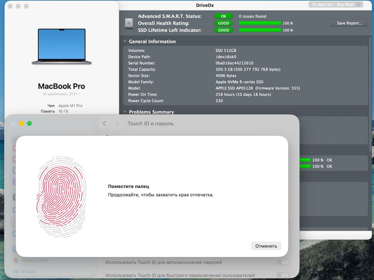Image resolution: width=374 pixels, height=280 pixels.
Task: Click the Apple M1 Pro chip value
Action: click(70, 105)
